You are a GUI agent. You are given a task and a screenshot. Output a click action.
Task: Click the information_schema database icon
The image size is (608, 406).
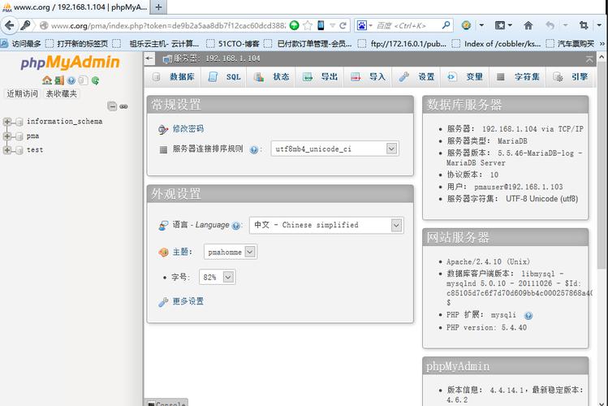click(x=19, y=122)
